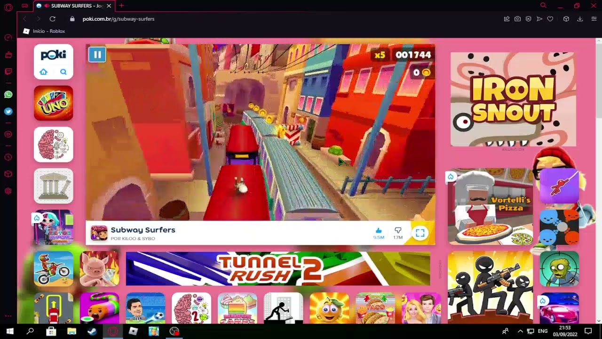The width and height of the screenshot is (602, 339).
Task: Open the Brain Test game tile
Action: pyautogui.click(x=54, y=145)
